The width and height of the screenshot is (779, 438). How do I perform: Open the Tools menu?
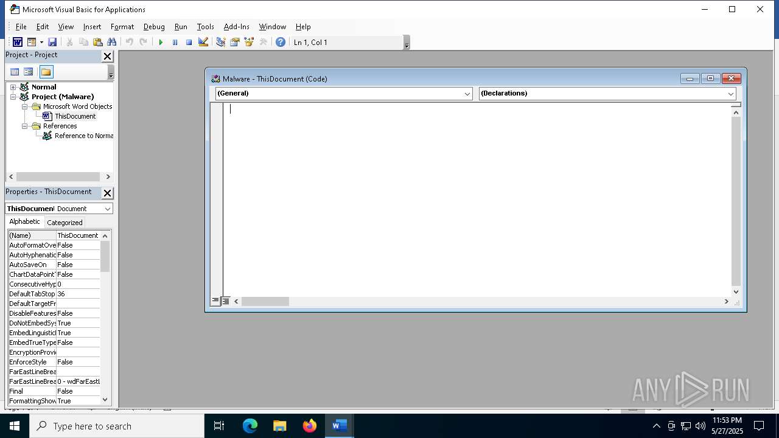[x=205, y=27]
